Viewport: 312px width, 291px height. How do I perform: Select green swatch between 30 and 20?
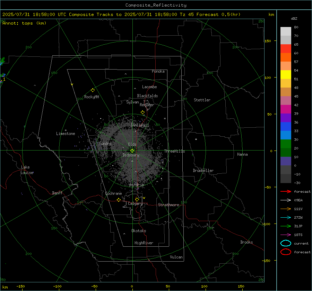click(x=286, y=144)
